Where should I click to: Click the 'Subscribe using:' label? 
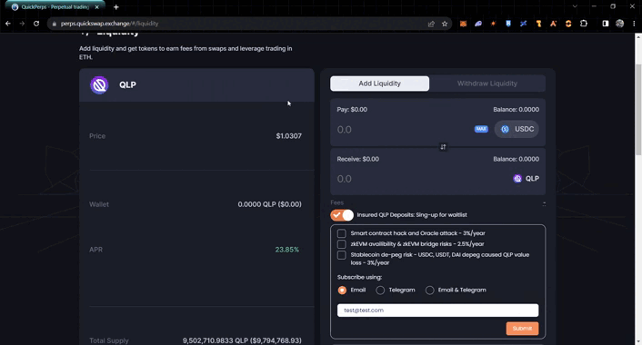pyautogui.click(x=359, y=277)
